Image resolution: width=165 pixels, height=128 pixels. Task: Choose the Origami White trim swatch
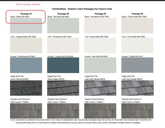[26, 46]
